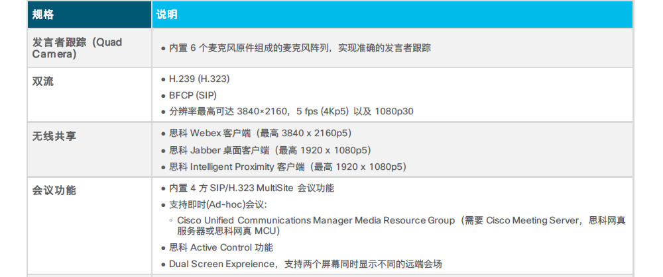Click the 思科 Active Control 功能 bullet
Image resolution: width=663 pixels, height=277 pixels.
pos(221,248)
